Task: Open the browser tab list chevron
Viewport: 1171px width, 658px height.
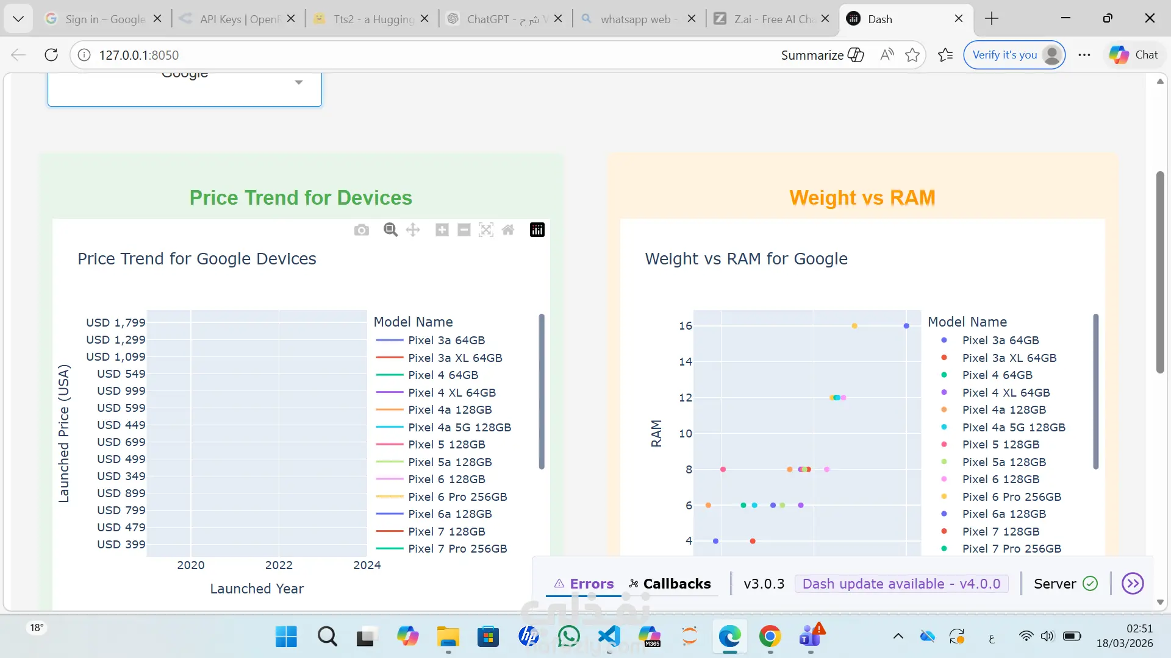Action: coord(18,19)
